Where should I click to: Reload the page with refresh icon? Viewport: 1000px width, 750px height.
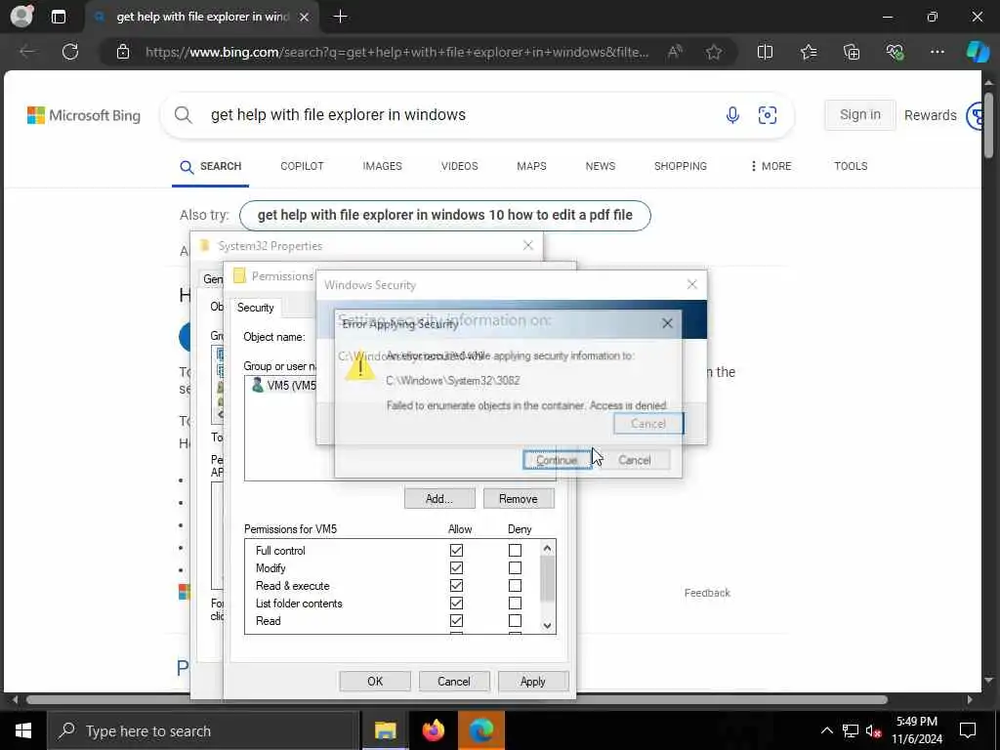[70, 52]
